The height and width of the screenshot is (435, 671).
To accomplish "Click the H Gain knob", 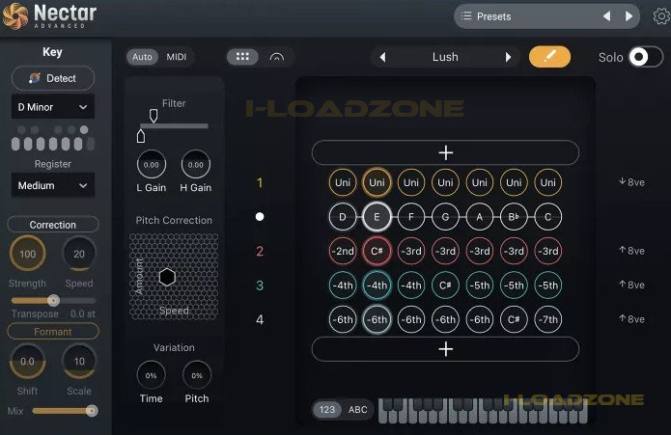I will tap(196, 165).
